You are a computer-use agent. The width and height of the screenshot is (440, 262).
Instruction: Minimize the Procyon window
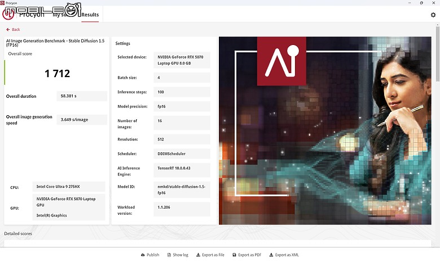point(410,3)
